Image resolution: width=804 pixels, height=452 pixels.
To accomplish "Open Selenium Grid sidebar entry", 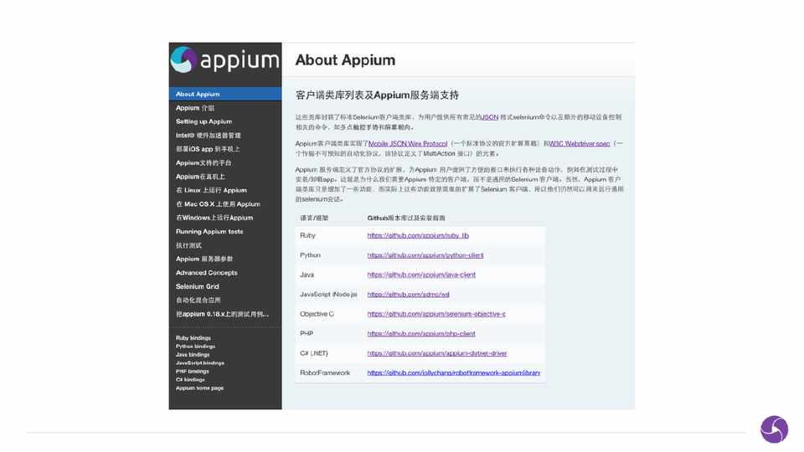I will pos(198,286).
